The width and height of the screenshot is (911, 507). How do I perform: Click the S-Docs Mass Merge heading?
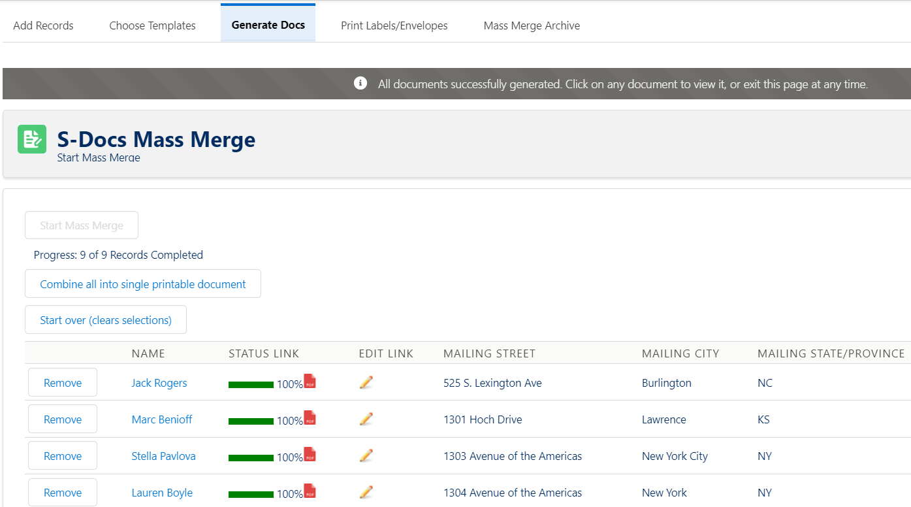pos(156,139)
